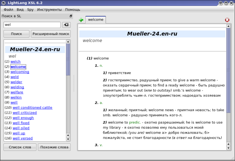Viewport: 235px width, 161px height.
Task: Click word list scrollbar bottom down arrow
Action: click(x=68, y=139)
